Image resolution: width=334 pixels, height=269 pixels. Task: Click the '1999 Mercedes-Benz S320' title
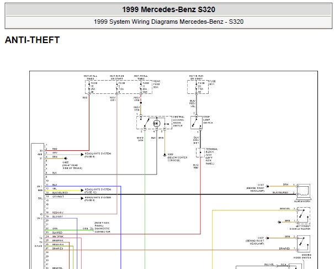(x=168, y=9)
